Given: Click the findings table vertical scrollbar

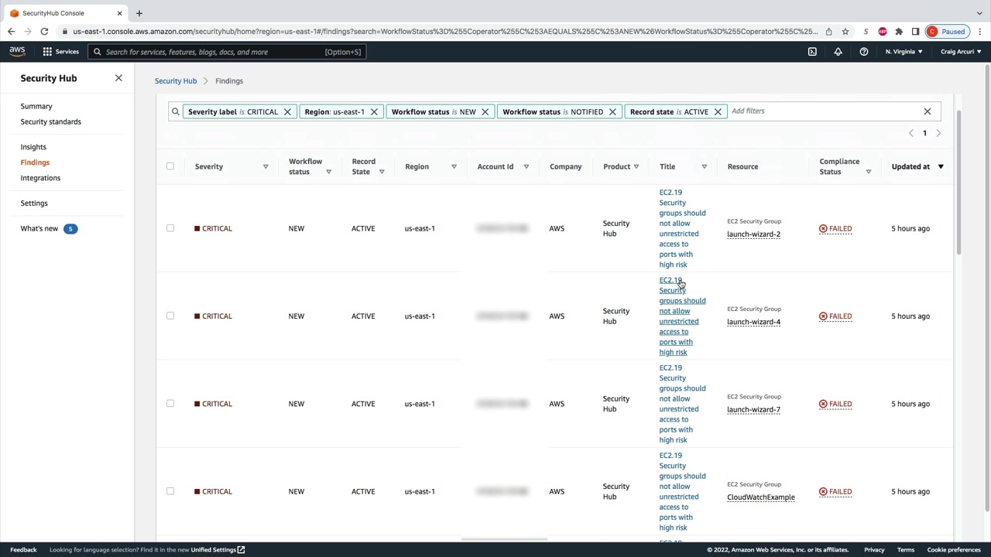Looking at the screenshot, I should tap(958, 182).
